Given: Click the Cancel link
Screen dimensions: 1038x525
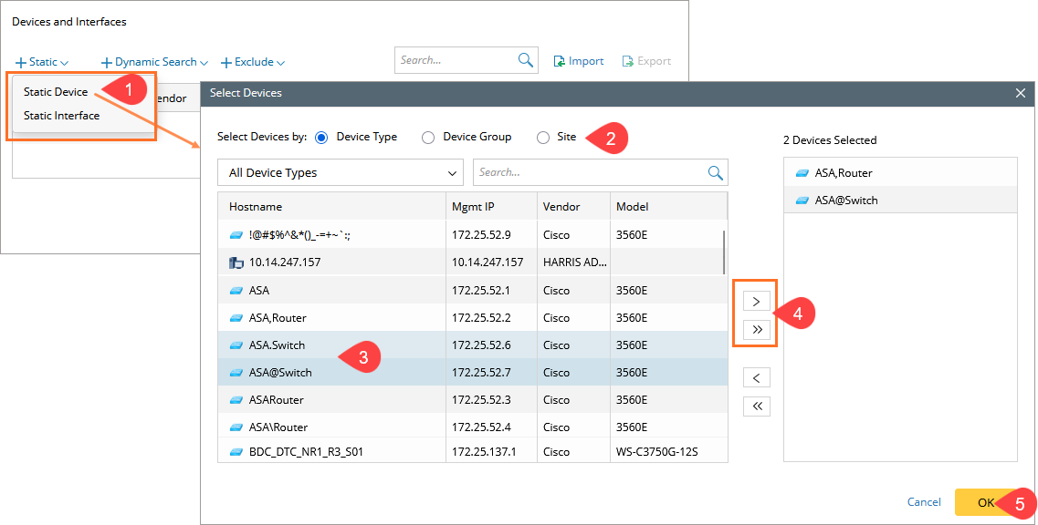Looking at the screenshot, I should pos(924,502).
